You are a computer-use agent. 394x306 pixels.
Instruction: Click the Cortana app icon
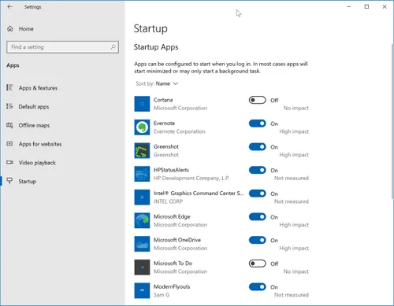(x=142, y=104)
